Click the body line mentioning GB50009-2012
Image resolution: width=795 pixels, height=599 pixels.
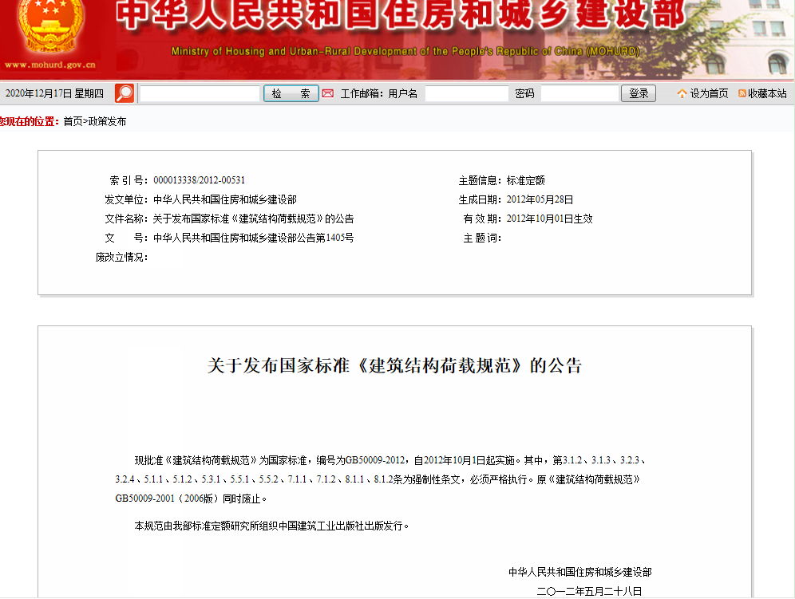[x=390, y=460]
